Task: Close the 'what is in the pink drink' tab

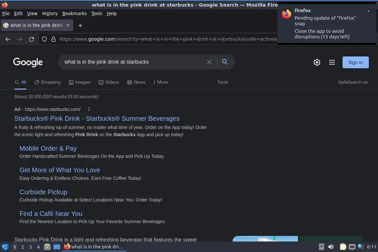Action: (68, 25)
